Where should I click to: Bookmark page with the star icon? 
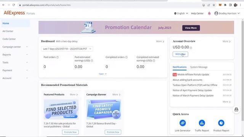(x=214, y=5)
